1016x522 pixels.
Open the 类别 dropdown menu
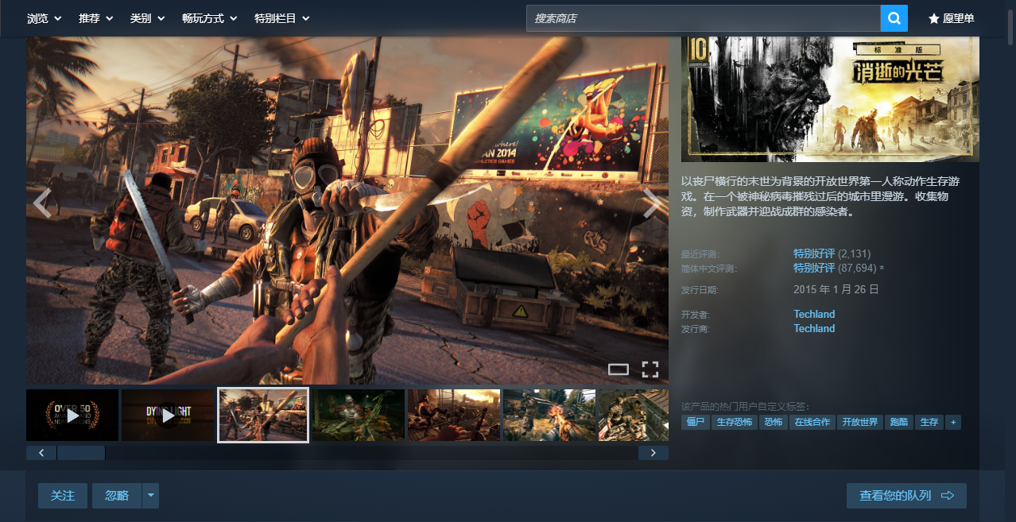pos(147,18)
